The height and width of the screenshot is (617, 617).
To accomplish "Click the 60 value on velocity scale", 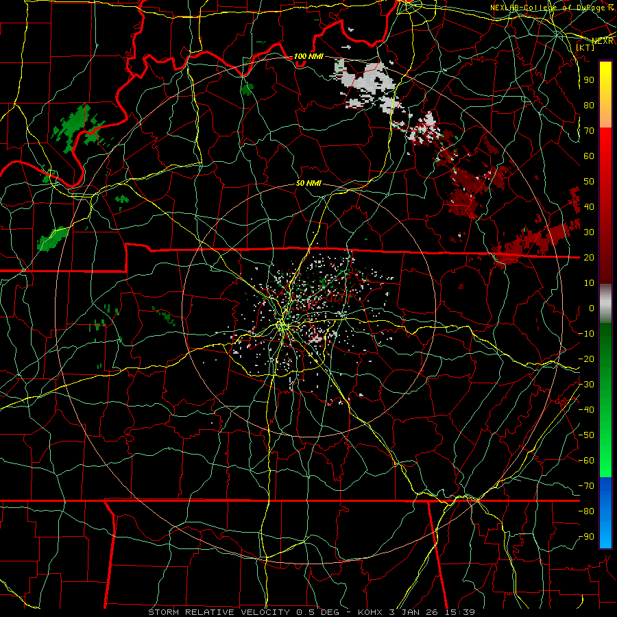I will click(x=589, y=156).
